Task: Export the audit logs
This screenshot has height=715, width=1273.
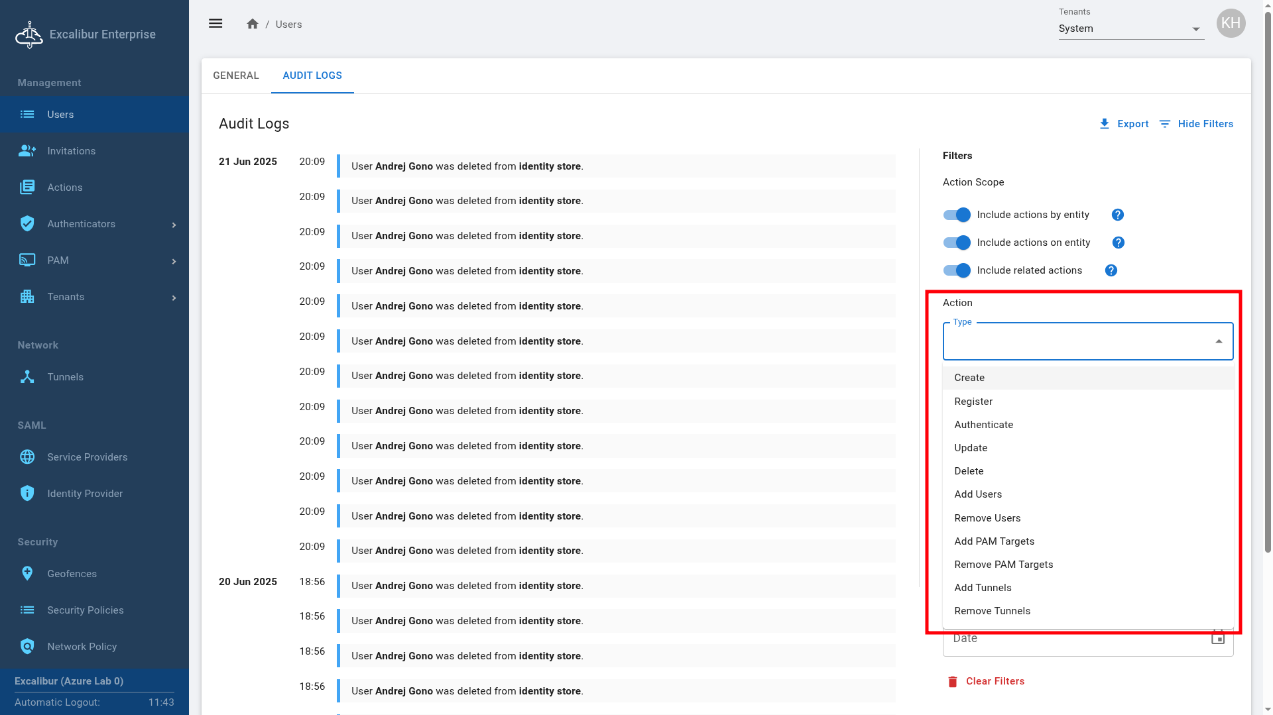Action: pos(1124,124)
